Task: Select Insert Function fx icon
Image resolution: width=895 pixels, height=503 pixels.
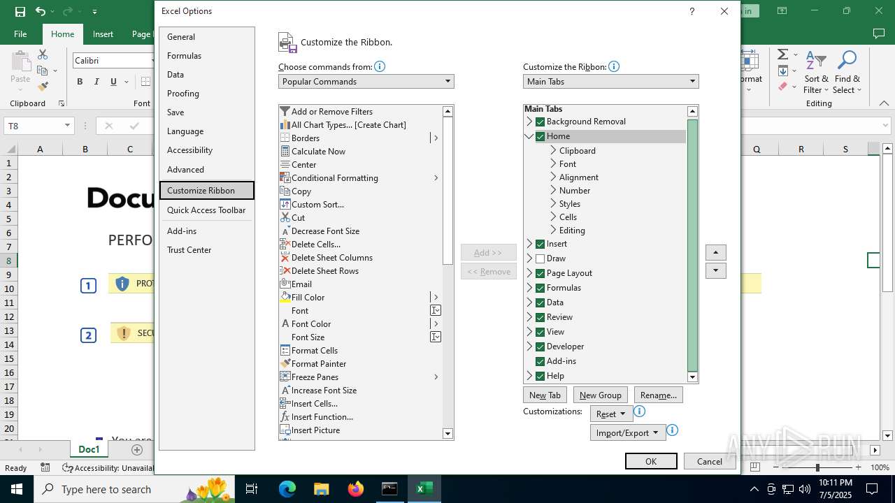Action: (285, 416)
